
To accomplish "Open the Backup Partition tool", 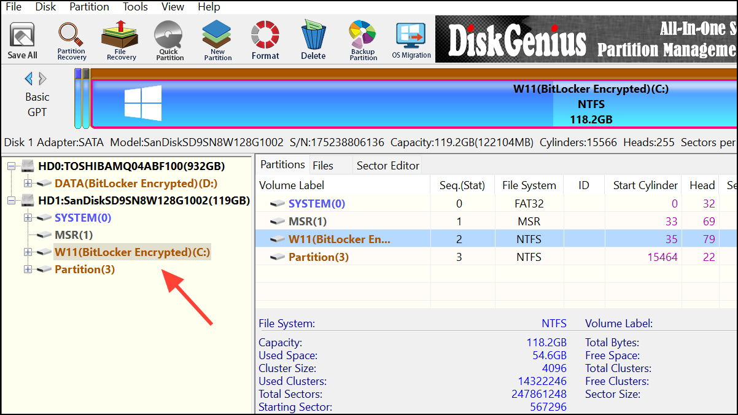I will [363, 40].
